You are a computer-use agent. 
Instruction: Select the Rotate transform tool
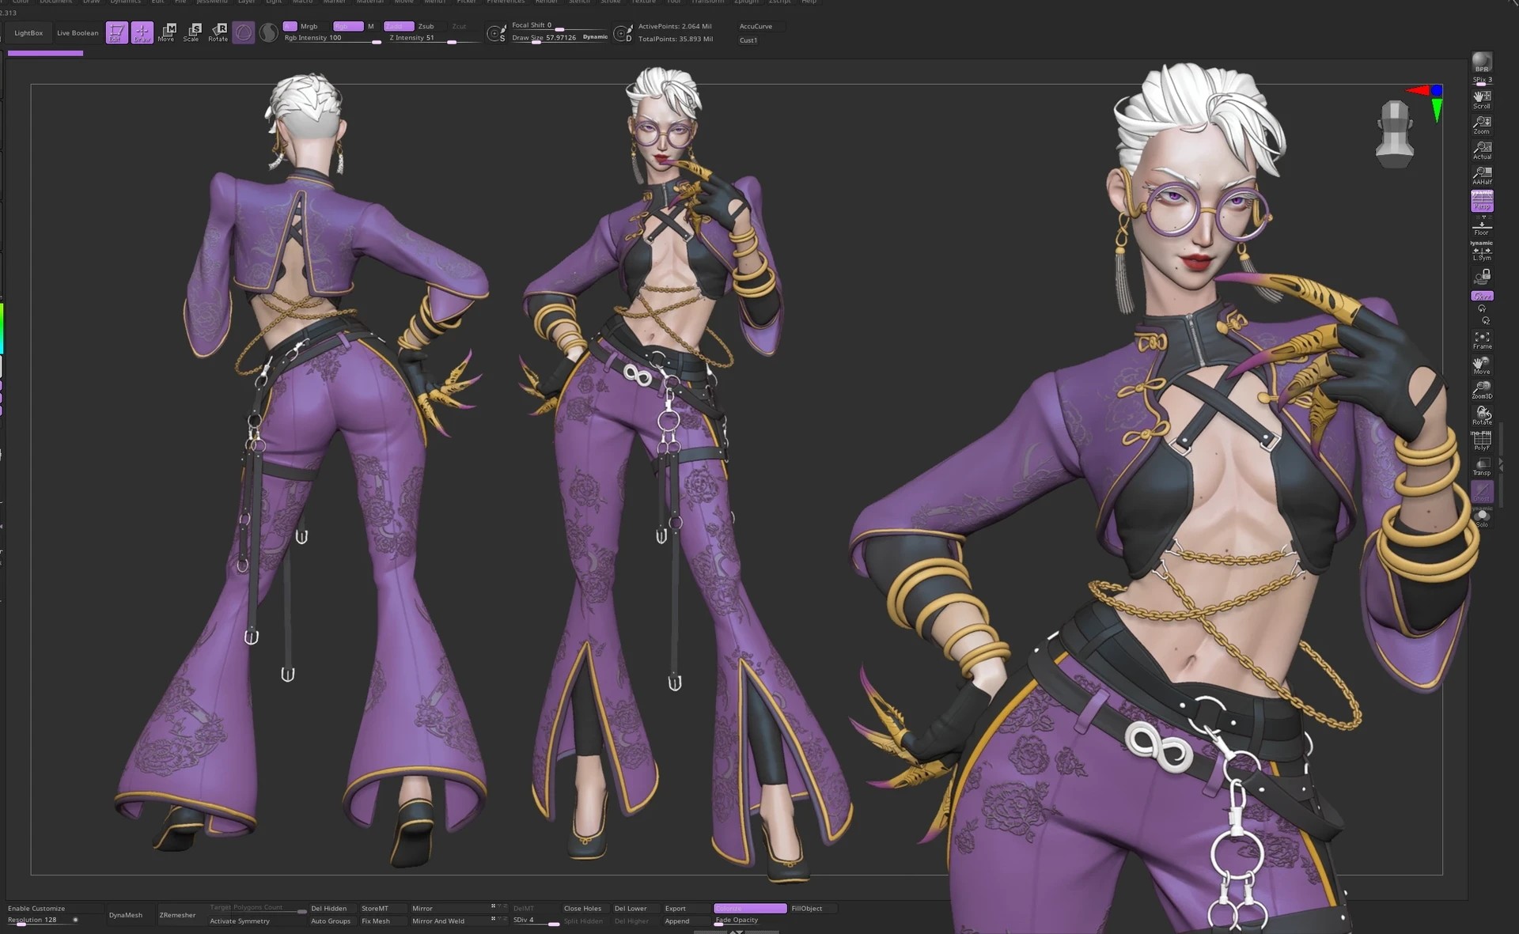218,32
